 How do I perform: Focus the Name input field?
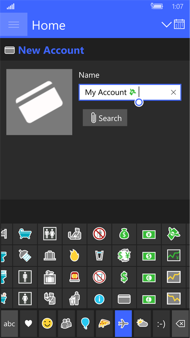point(130,92)
